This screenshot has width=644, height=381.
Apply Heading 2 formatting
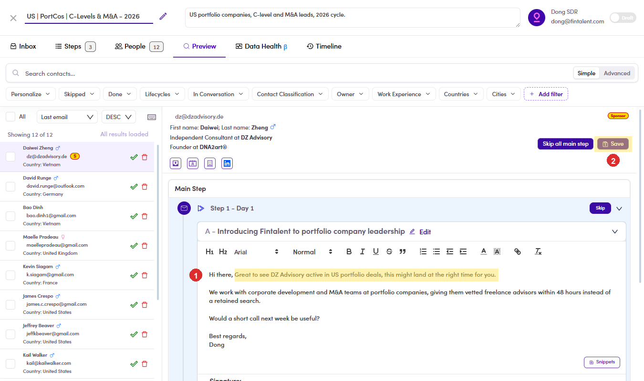tap(223, 251)
